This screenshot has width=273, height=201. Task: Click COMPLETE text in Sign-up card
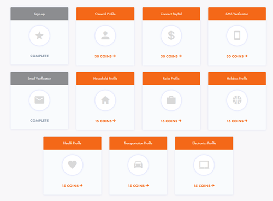[x=39, y=56]
